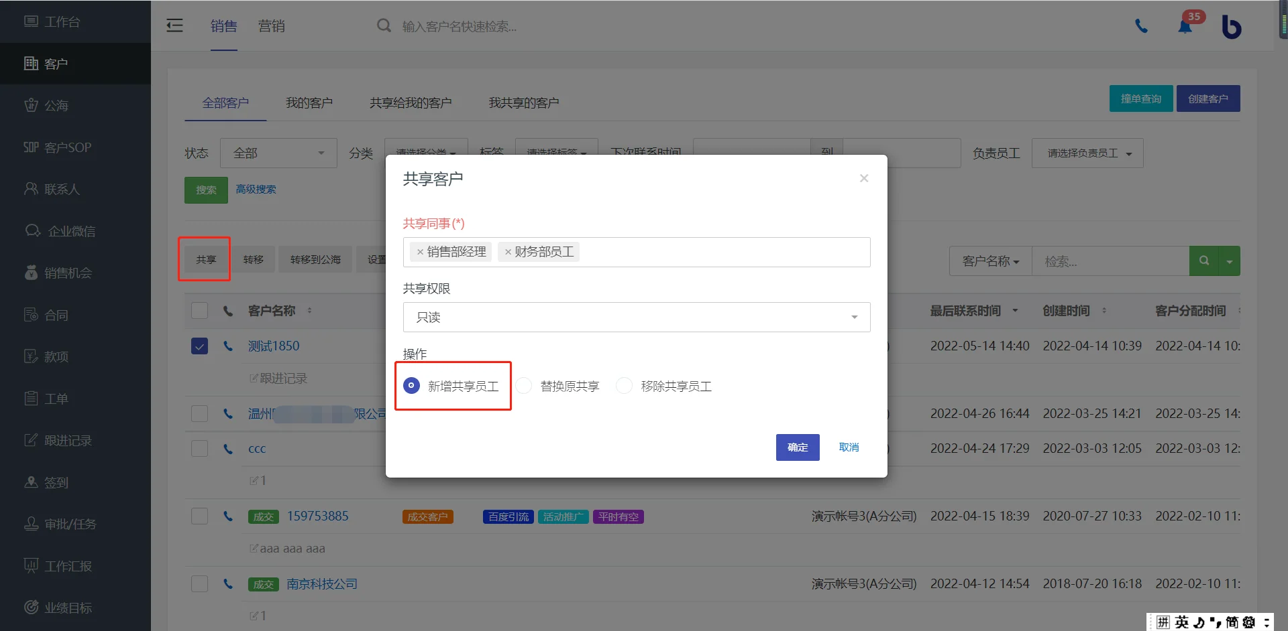The image size is (1288, 631).
Task: Confirm sharing with 确定 button
Action: pyautogui.click(x=798, y=447)
